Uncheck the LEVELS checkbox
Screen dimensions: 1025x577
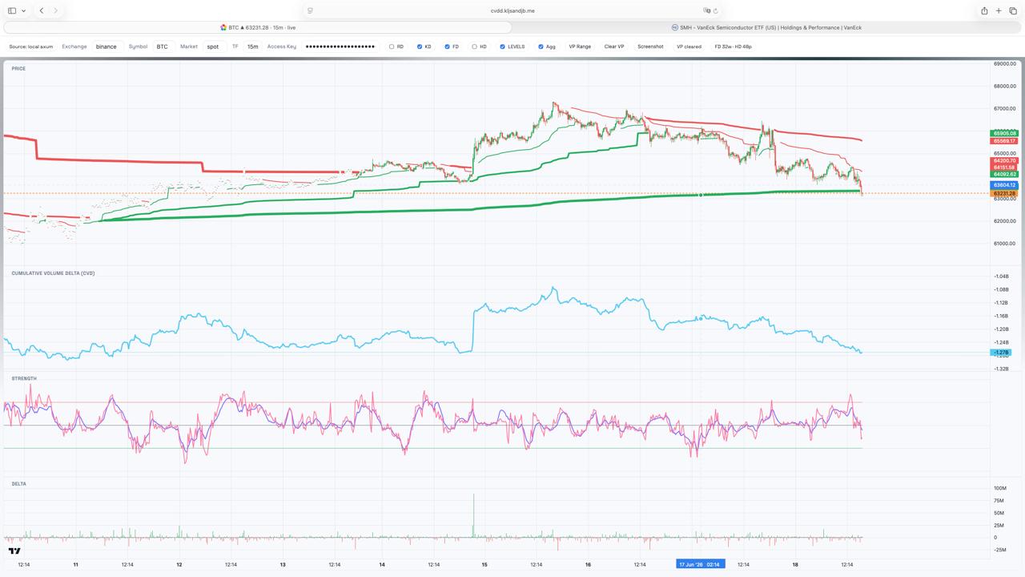(502, 46)
